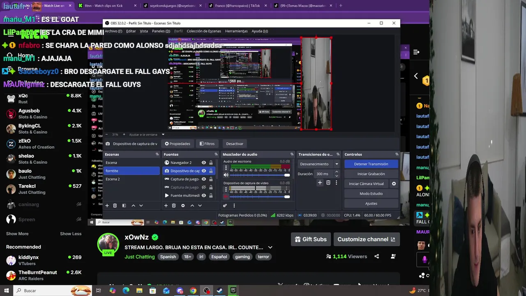Click the Gift Subs button on Kick
526x296 pixels.
click(311, 239)
